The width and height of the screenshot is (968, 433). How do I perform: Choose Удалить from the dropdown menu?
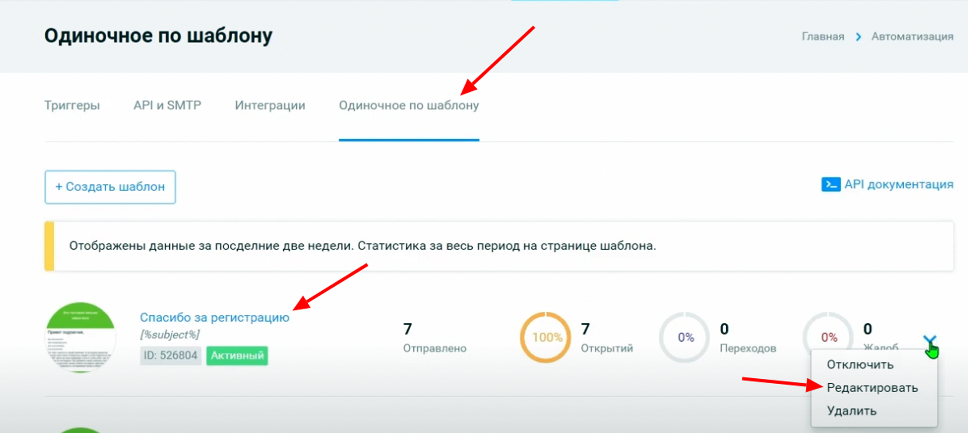[x=852, y=411]
